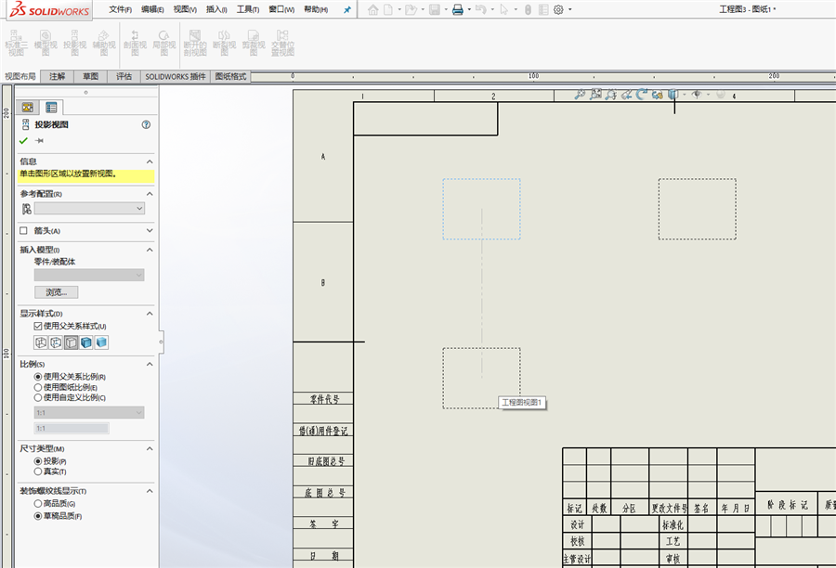The image size is (836, 568).
Task: Select Shaded With Edges display style
Action: pyautogui.click(x=85, y=342)
